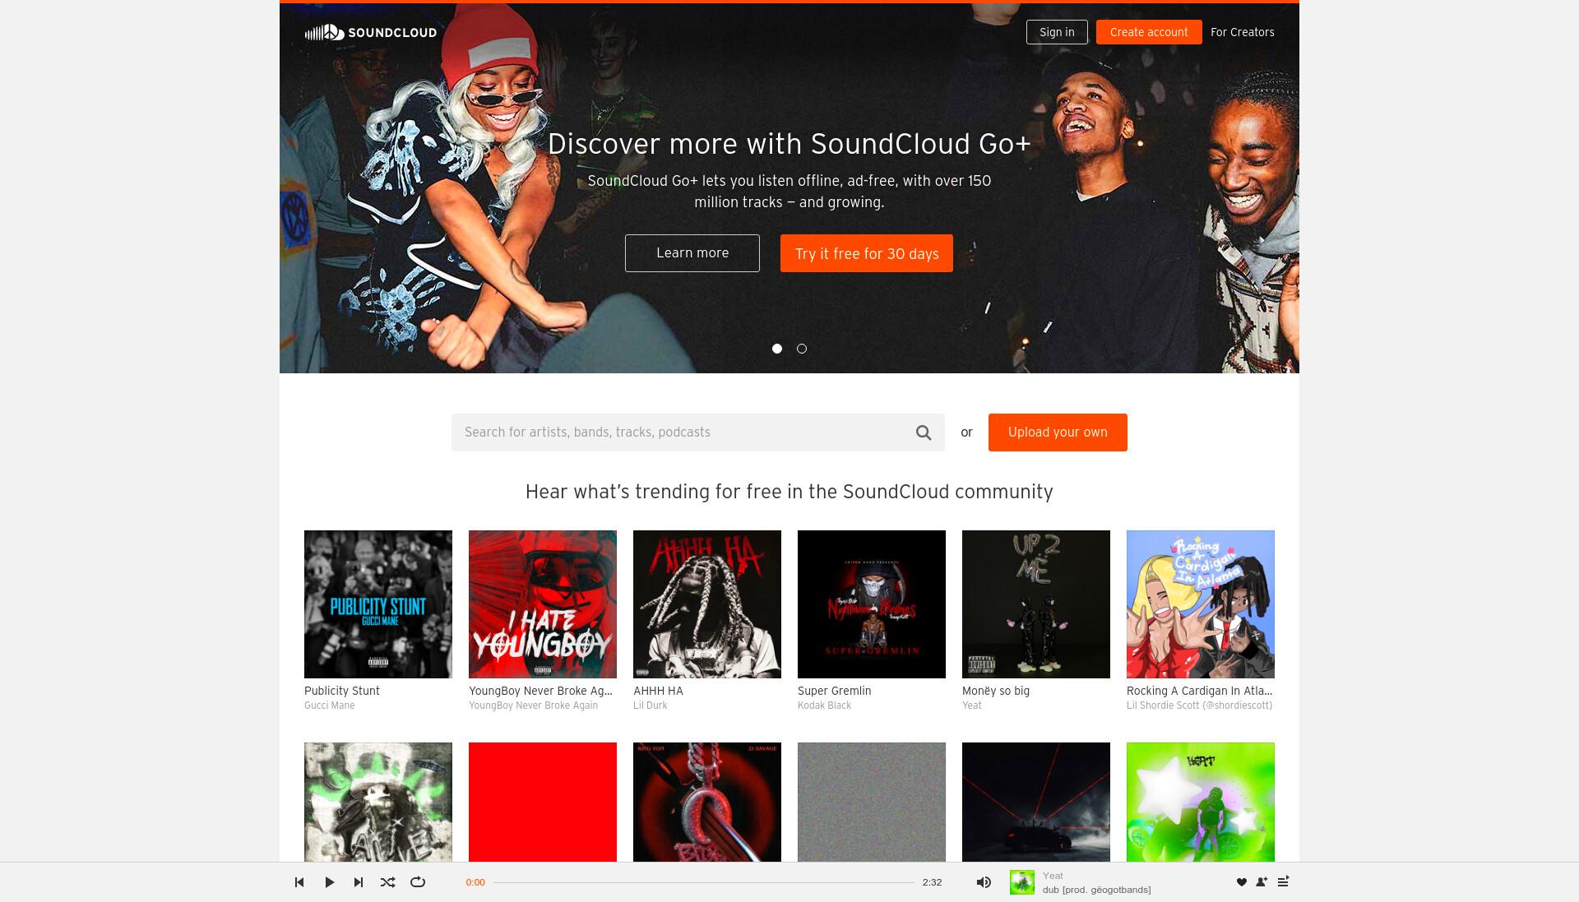Open the For Creators menu link

(x=1242, y=32)
